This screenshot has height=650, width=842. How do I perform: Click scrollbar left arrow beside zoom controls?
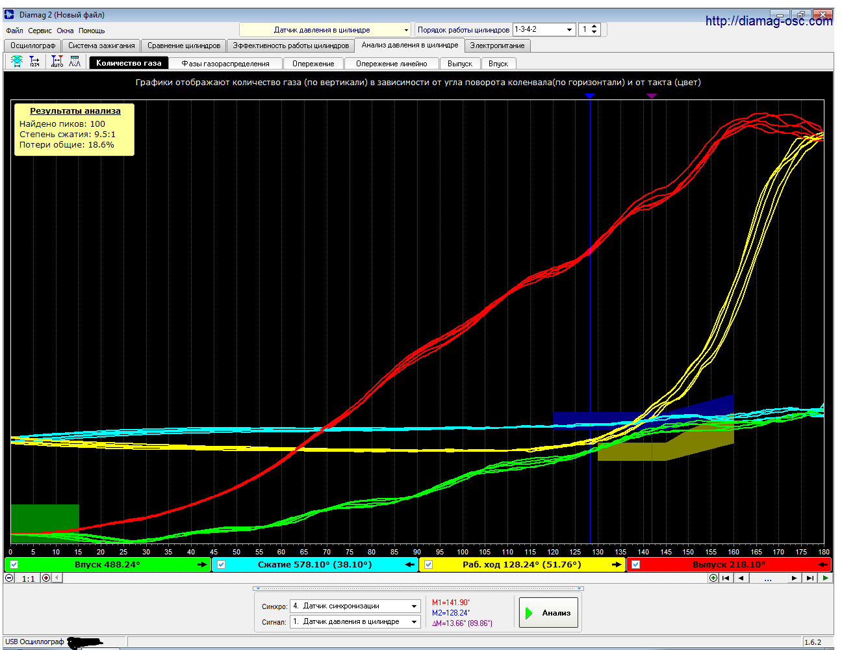(57, 578)
